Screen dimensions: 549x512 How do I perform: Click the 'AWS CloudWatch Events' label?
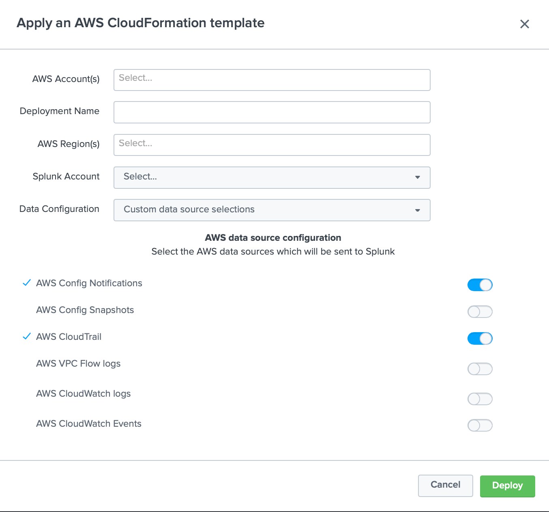(x=88, y=424)
